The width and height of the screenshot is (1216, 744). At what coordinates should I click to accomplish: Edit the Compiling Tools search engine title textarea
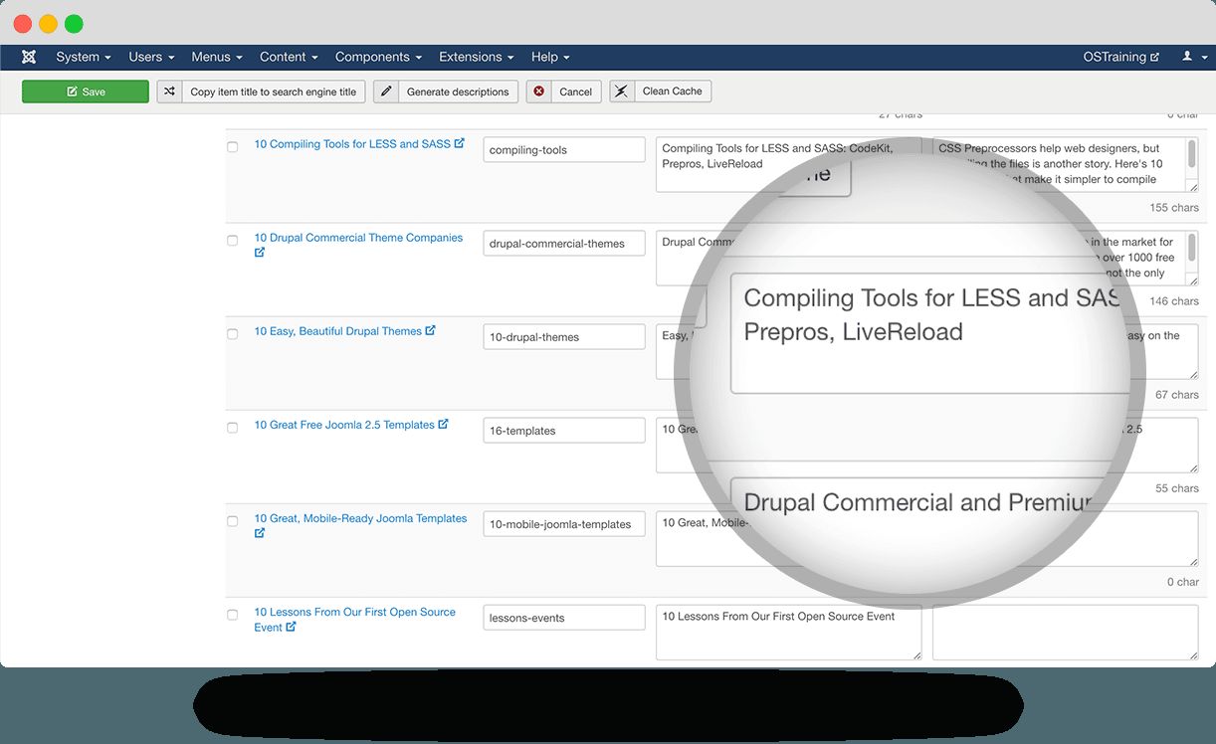(788, 164)
